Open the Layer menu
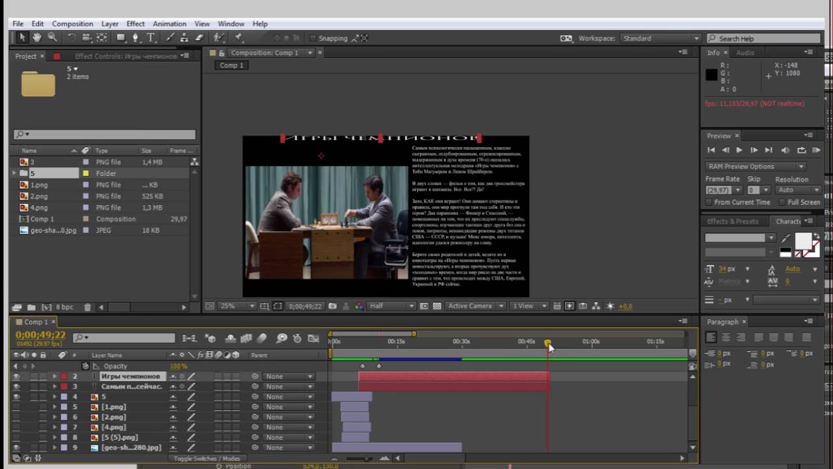Image resolution: width=833 pixels, height=469 pixels. click(x=110, y=23)
